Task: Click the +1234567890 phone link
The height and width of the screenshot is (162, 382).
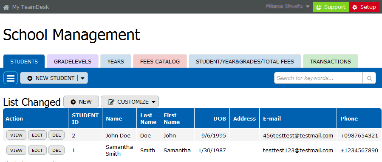Action: tap(359, 150)
